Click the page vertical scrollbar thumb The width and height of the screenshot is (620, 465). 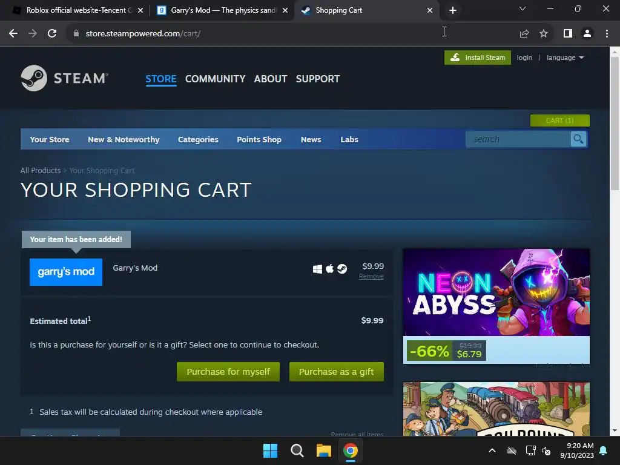coord(615,125)
